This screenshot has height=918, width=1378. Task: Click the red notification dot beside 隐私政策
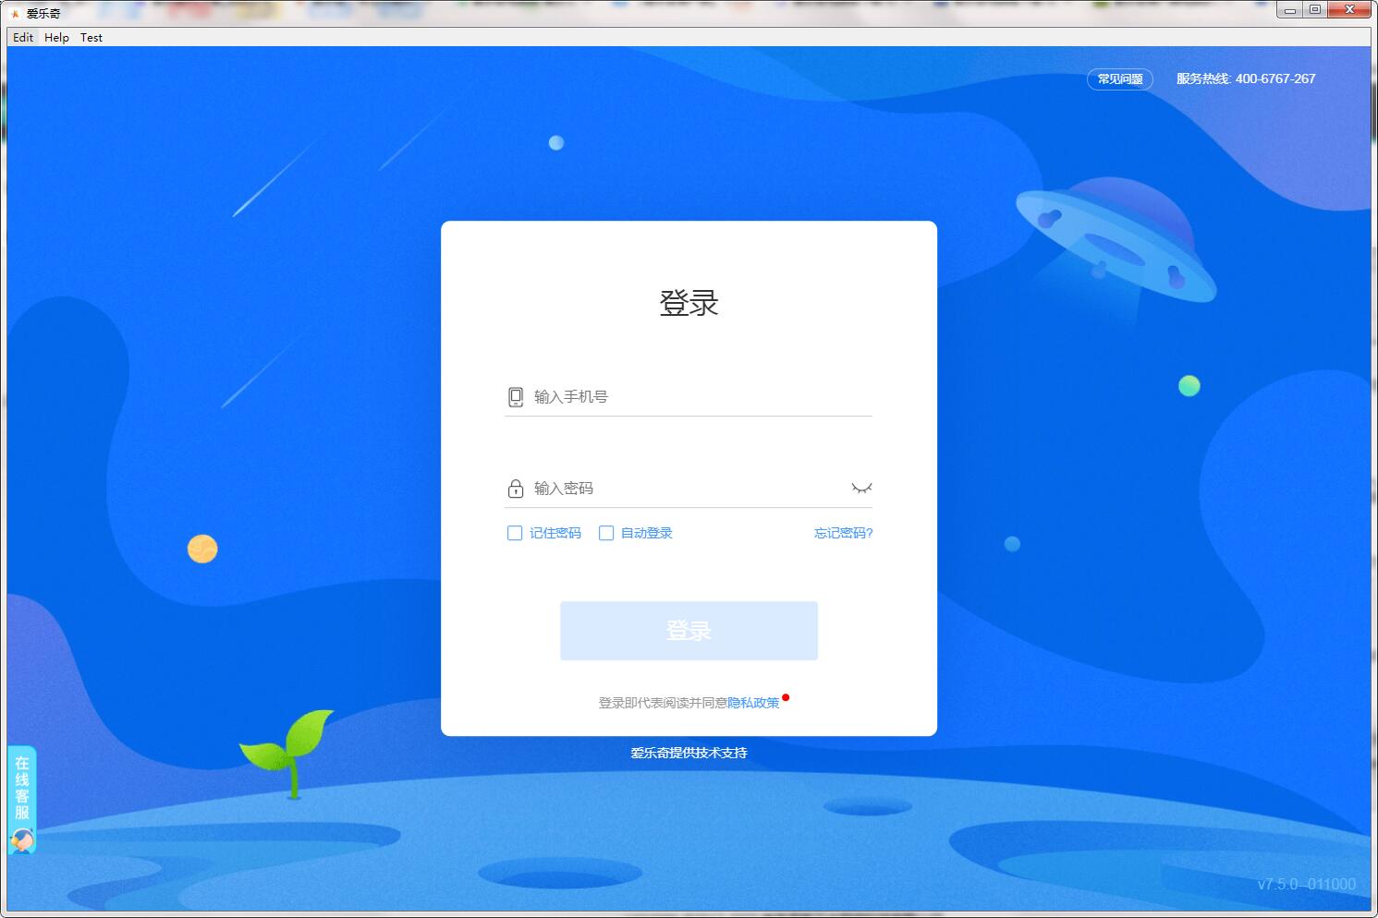click(x=786, y=695)
